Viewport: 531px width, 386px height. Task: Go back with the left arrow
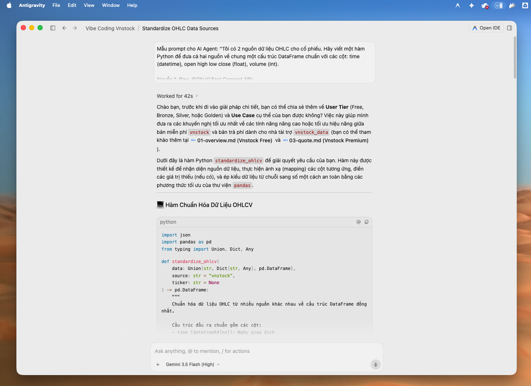tap(65, 28)
